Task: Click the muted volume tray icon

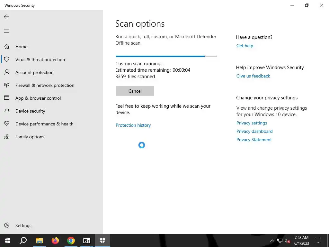Action: pyautogui.click(x=287, y=241)
